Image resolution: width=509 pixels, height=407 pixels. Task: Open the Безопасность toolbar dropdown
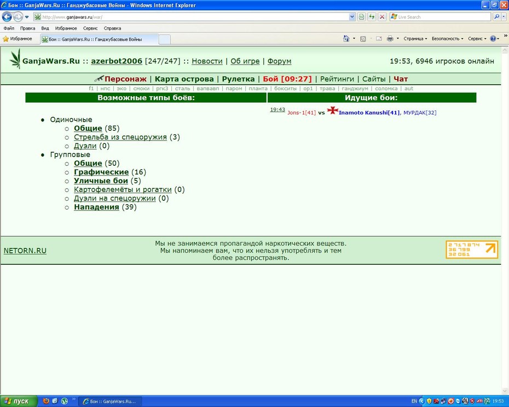pos(447,39)
